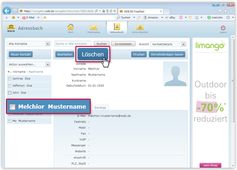This screenshot has width=237, height=170.
Task: Close the toolbar with X icon
Action: pyautogui.click(x=7, y=18)
